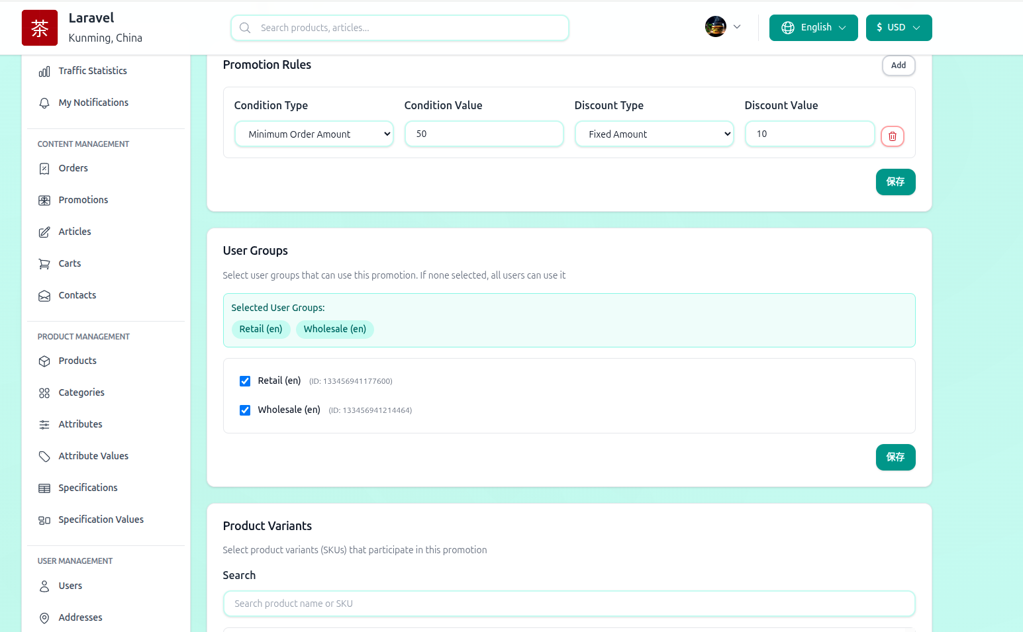This screenshot has width=1023, height=632.
Task: Save the User Groups section
Action: point(895,457)
